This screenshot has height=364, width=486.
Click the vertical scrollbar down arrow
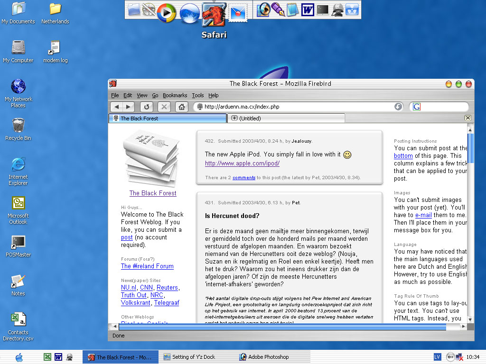click(x=470, y=319)
